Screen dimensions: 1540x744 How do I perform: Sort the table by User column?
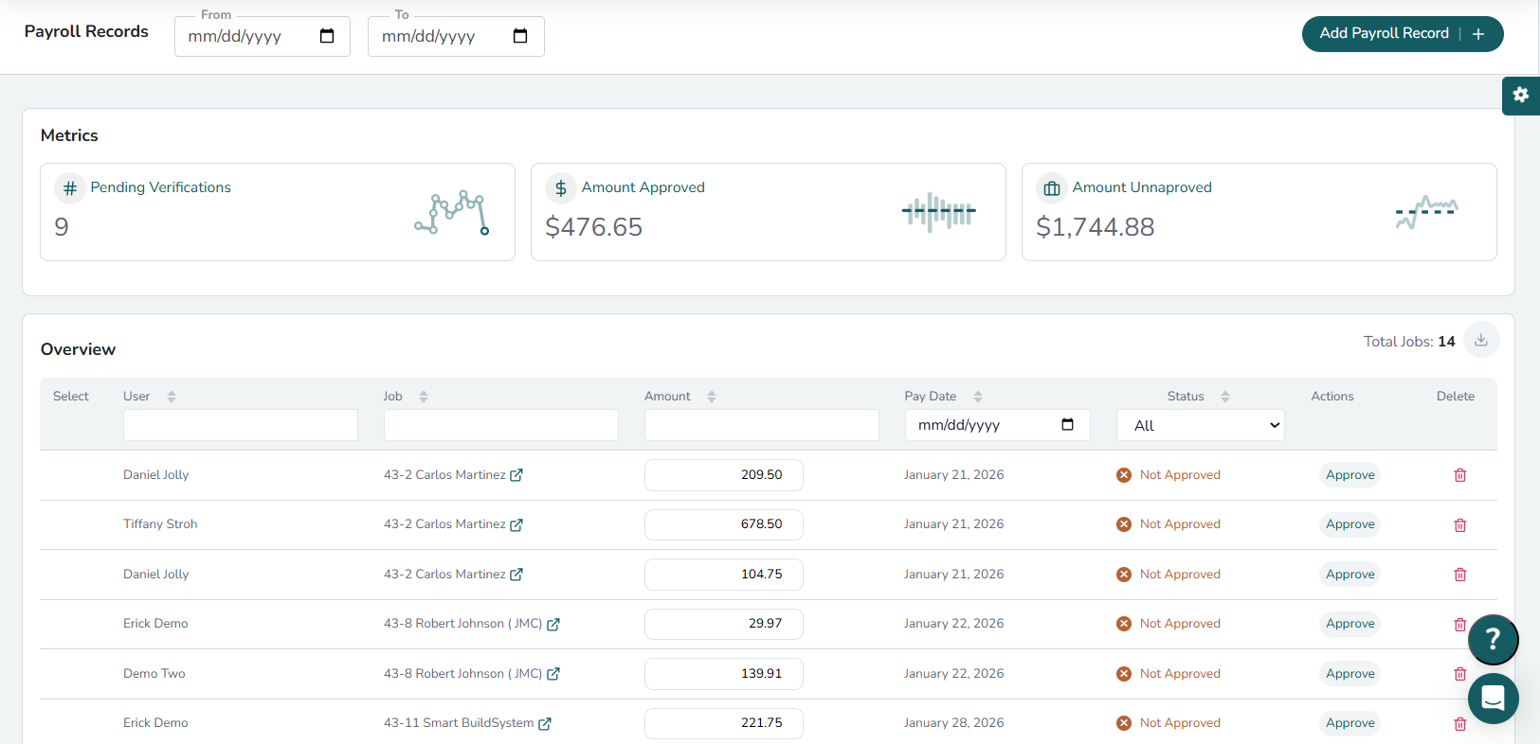(172, 397)
